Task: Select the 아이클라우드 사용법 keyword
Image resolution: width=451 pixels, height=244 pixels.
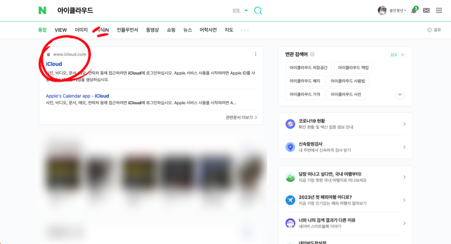Action: [x=348, y=81]
